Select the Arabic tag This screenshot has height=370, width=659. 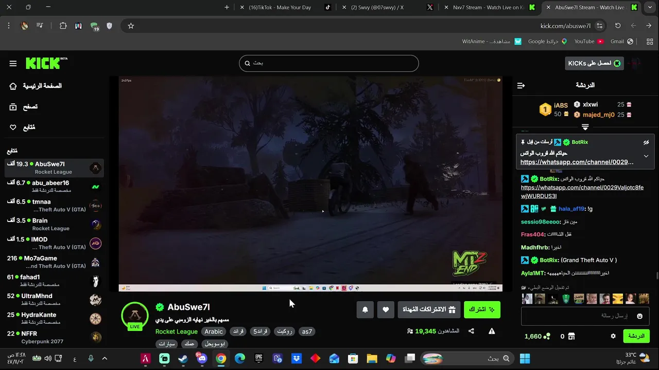pos(214,331)
